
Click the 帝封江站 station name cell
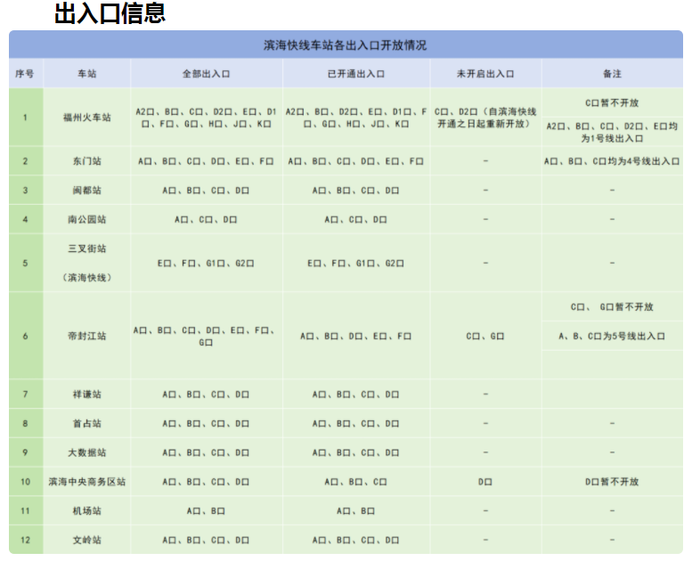(86, 336)
